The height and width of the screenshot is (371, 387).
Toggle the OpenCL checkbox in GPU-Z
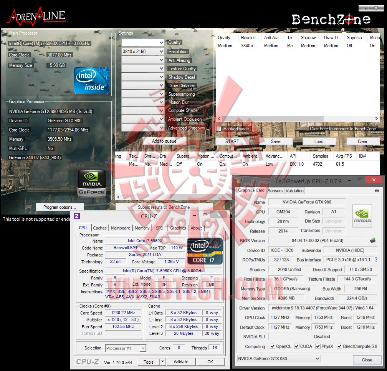click(x=273, y=346)
